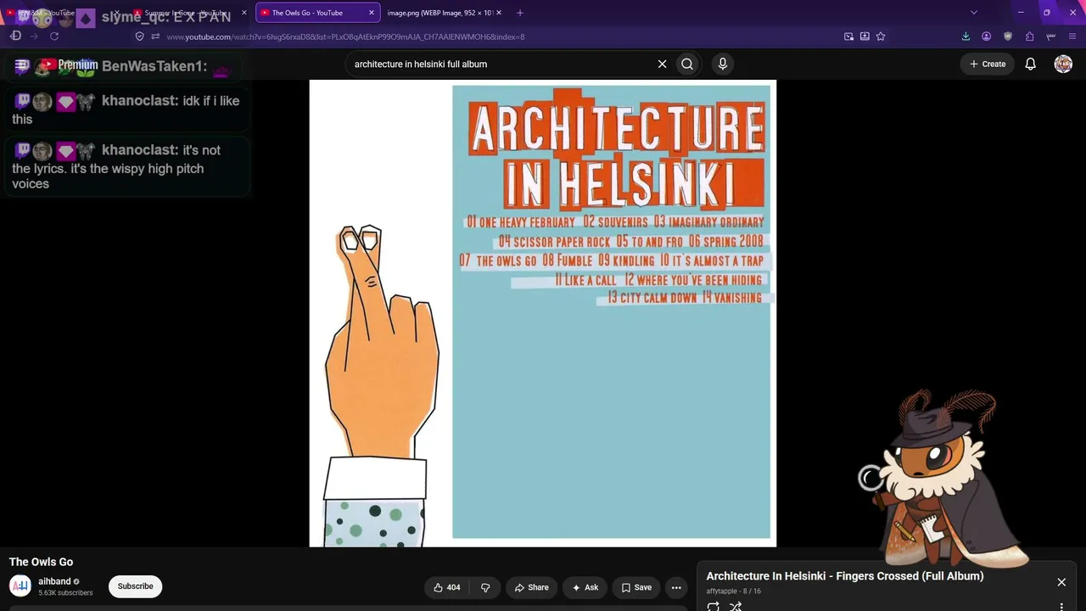The width and height of the screenshot is (1086, 611).
Task: Open the uBlock Origin shield extension
Action: 1008,36
